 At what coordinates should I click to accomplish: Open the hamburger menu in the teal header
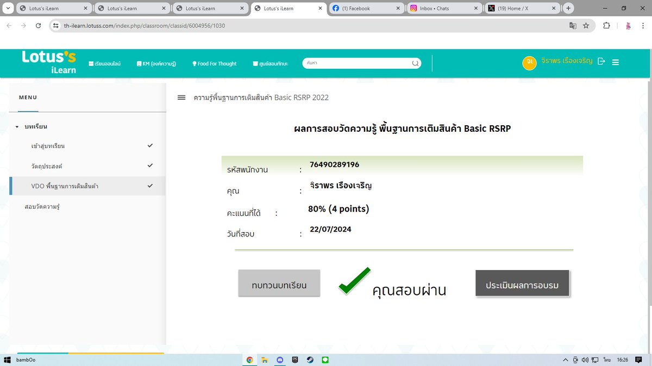point(616,62)
